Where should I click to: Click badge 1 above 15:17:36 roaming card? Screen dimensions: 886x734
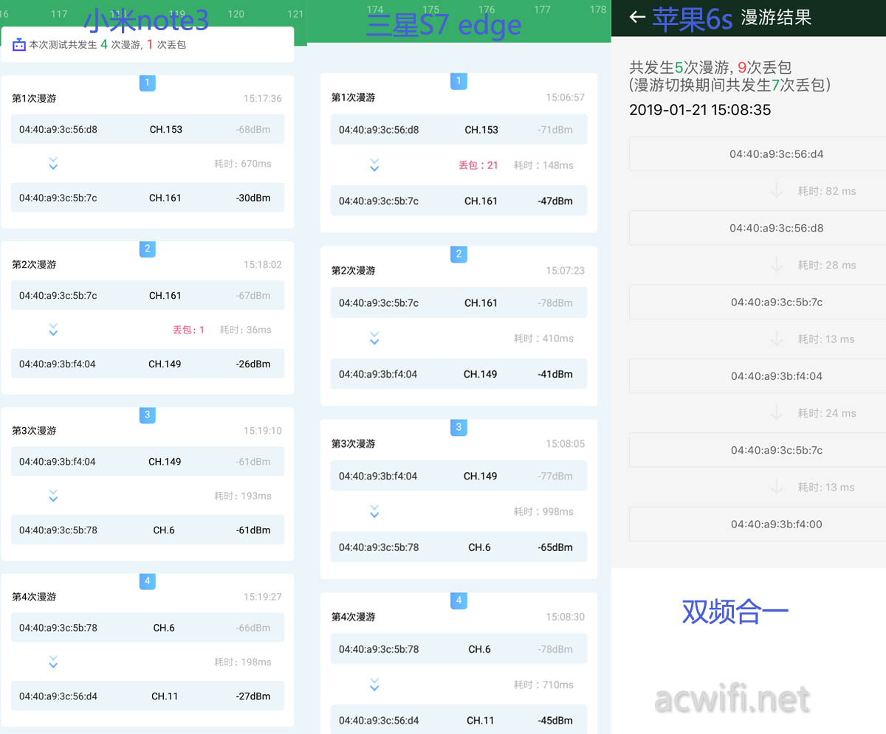[147, 83]
